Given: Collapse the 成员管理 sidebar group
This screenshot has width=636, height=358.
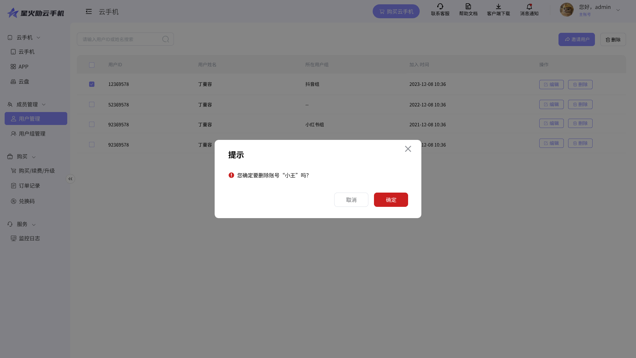Looking at the screenshot, I should tap(44, 104).
